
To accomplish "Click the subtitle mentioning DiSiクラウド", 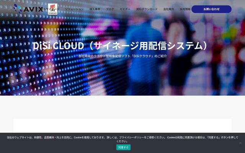I will tap(122, 56).
